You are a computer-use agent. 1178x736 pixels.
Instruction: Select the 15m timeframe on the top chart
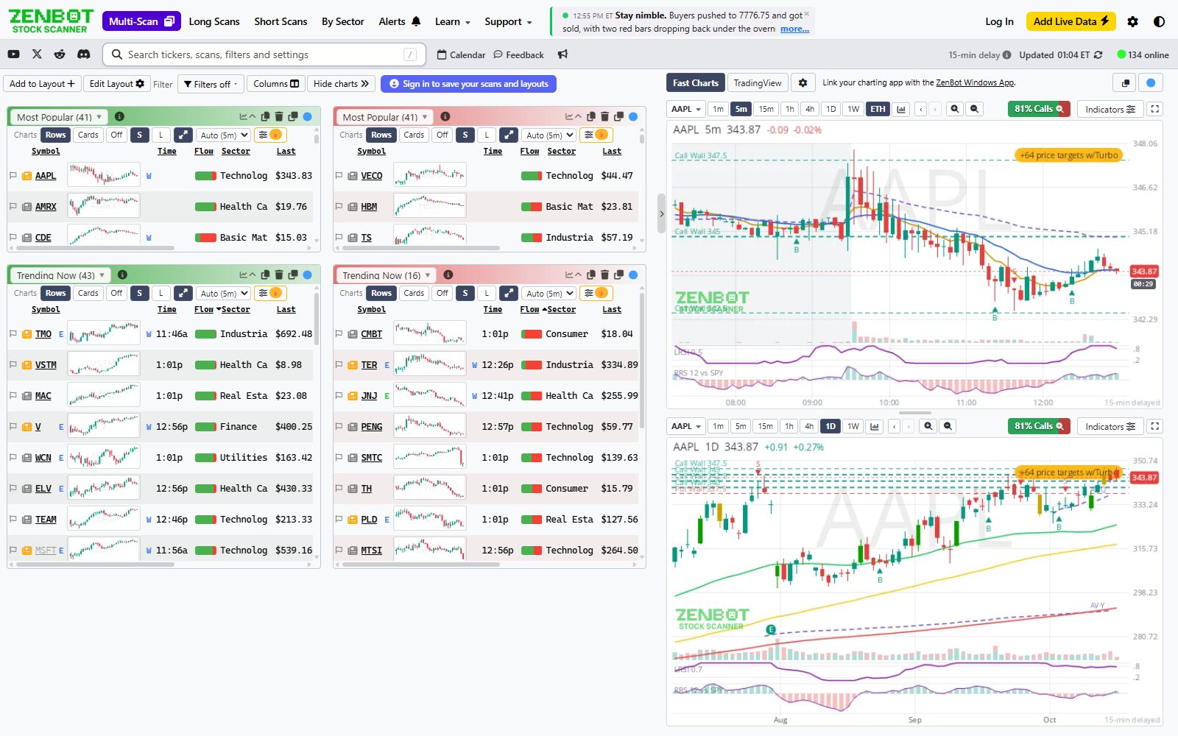click(766, 109)
